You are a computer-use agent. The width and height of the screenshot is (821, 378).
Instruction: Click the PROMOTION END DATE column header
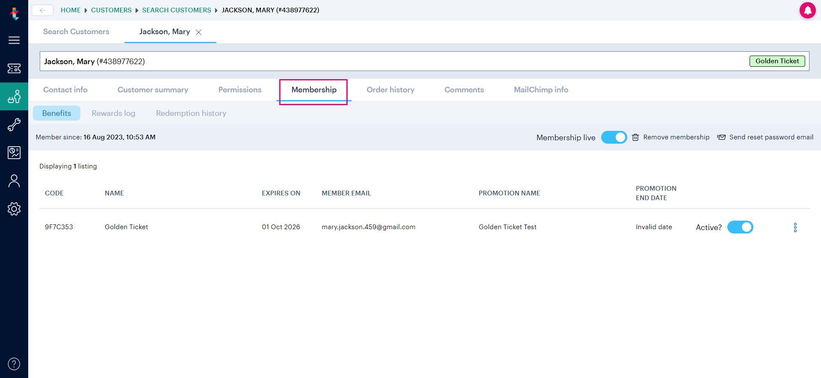pyautogui.click(x=656, y=193)
